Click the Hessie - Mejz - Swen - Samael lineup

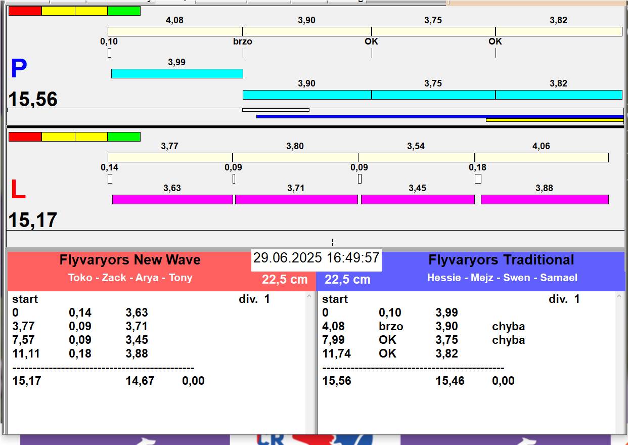tap(502, 278)
